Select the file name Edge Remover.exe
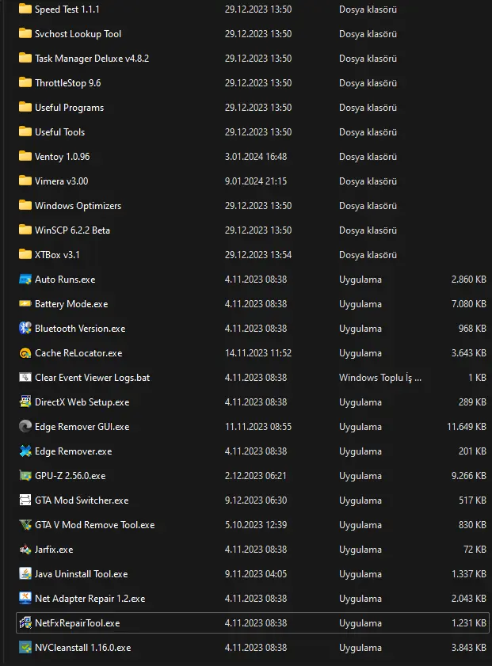 point(74,451)
